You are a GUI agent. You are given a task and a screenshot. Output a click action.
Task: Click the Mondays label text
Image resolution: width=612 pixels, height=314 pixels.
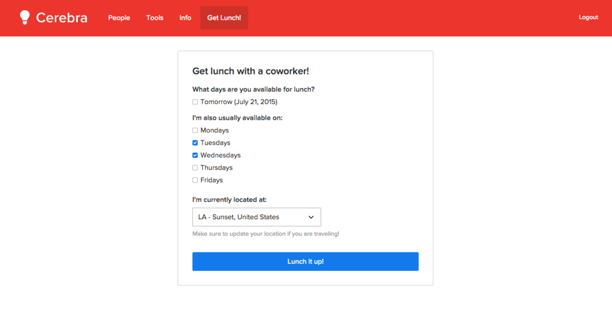click(215, 130)
